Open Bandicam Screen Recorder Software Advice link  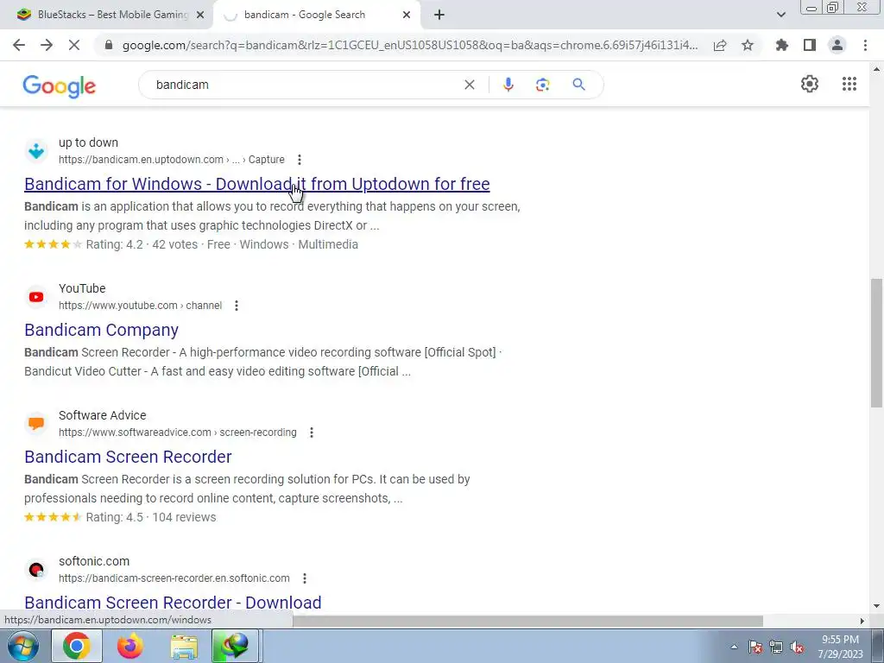[128, 457]
